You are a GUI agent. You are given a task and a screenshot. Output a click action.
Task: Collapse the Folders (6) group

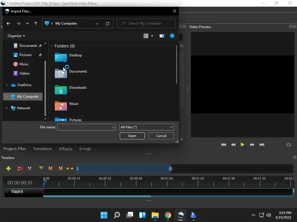click(x=52, y=46)
